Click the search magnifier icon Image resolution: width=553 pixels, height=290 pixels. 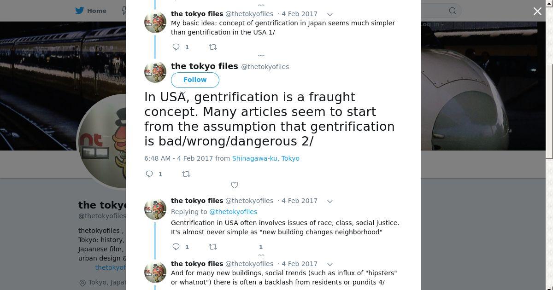[x=453, y=11]
